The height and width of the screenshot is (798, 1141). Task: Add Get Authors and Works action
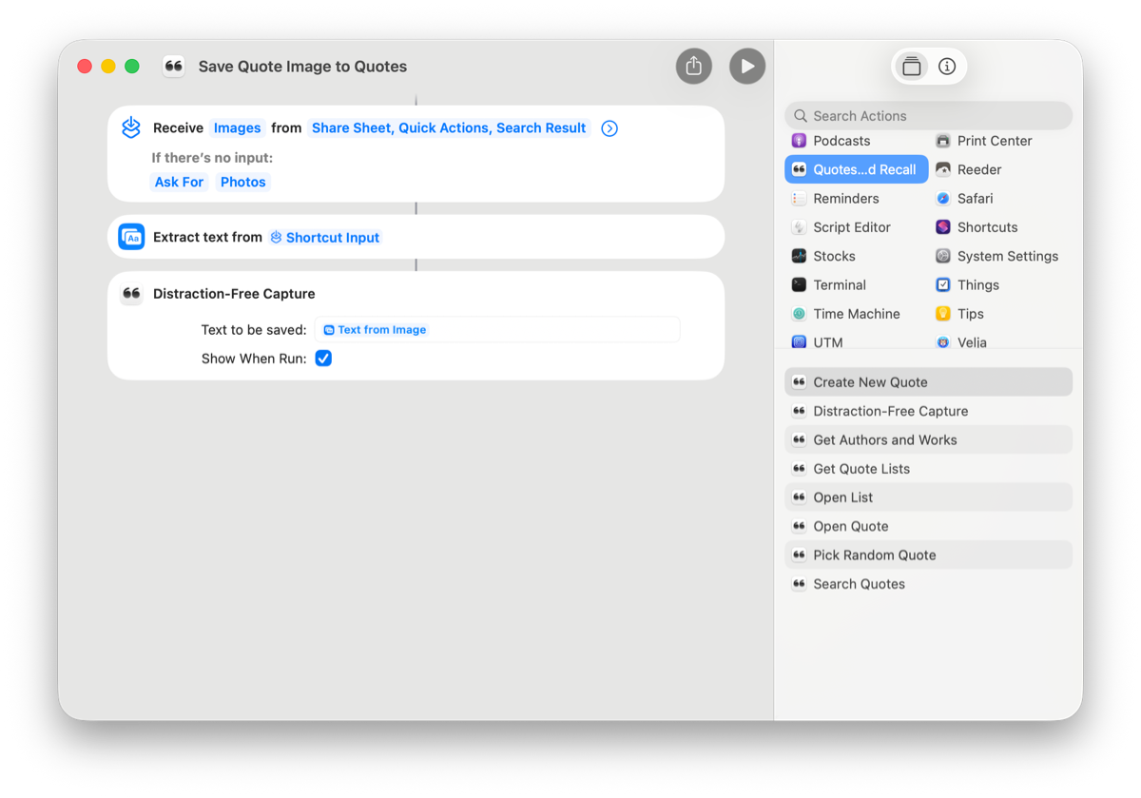point(928,439)
